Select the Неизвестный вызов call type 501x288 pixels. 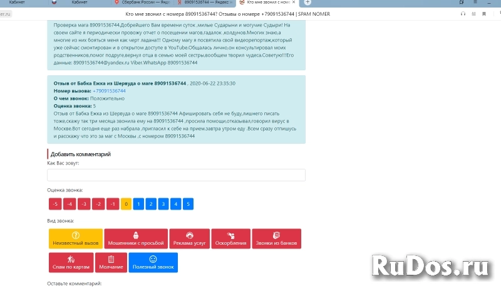(75, 238)
